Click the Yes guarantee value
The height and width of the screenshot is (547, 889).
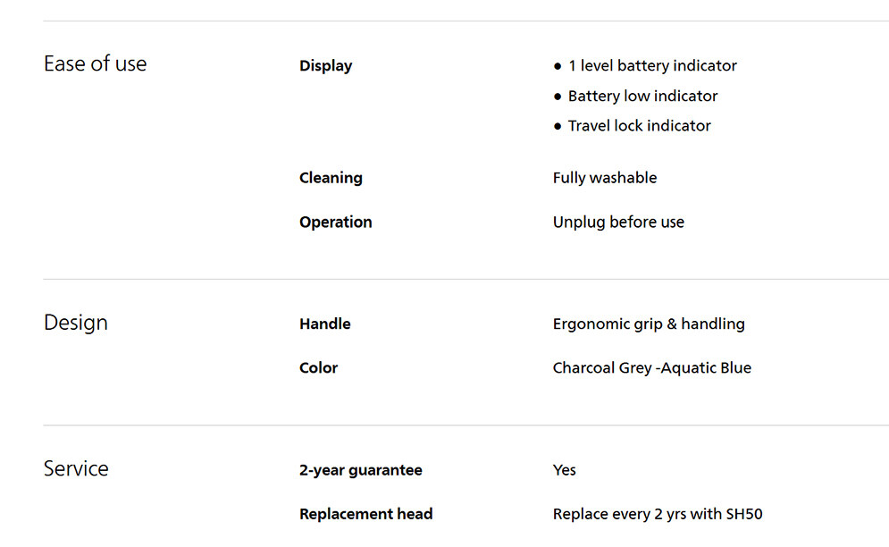(565, 470)
